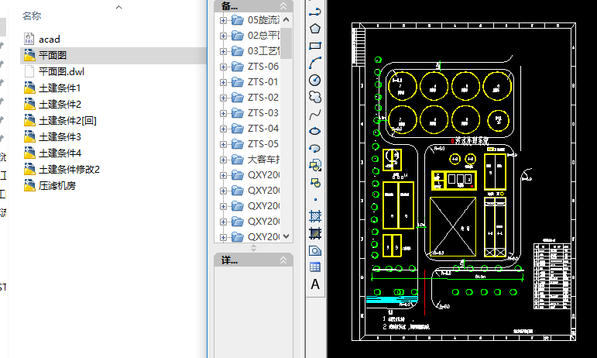Pick the Revision Cloud tool
597x358 pixels.
[315, 97]
